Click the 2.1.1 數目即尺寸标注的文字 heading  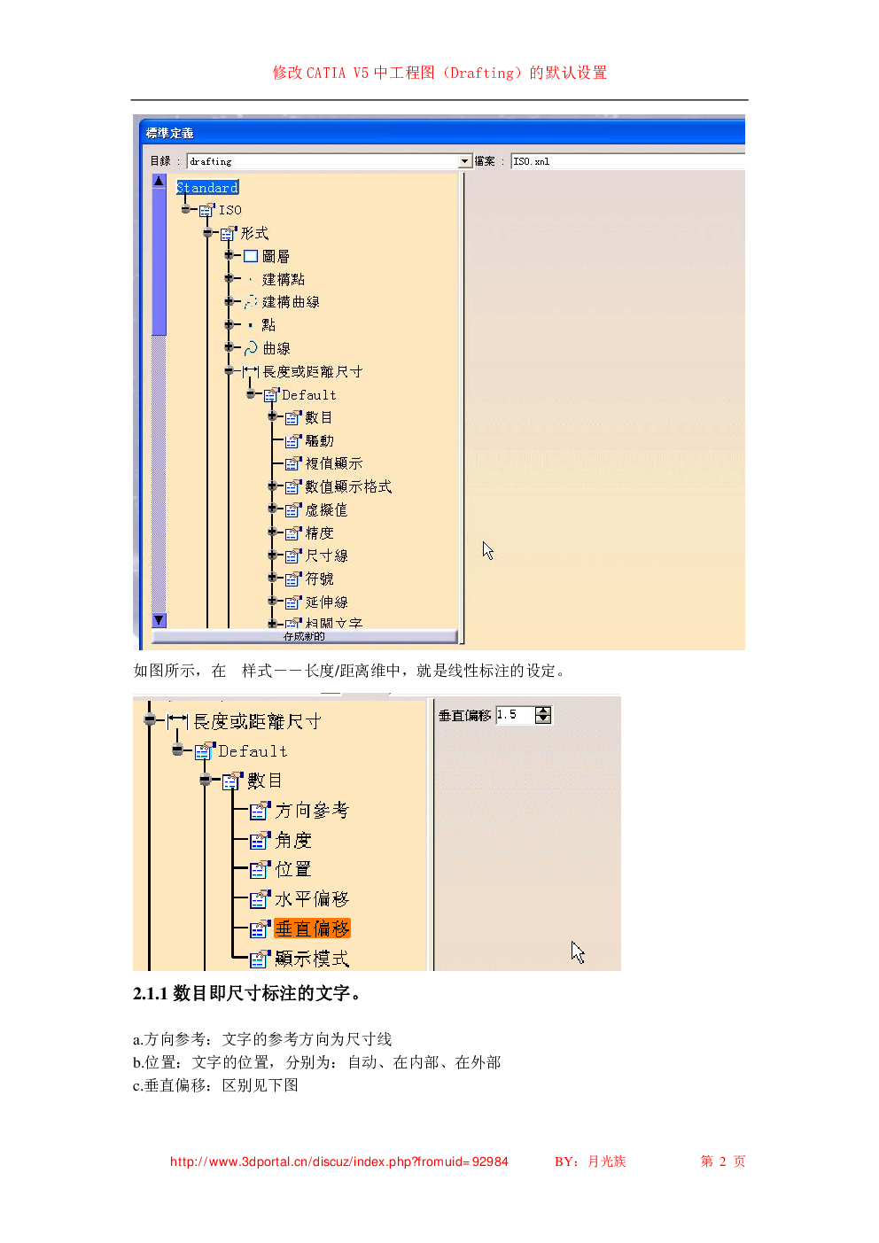pos(249,993)
